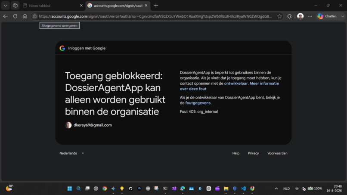Open the Photos taskbar icon
The image size is (347, 195).
191,189
